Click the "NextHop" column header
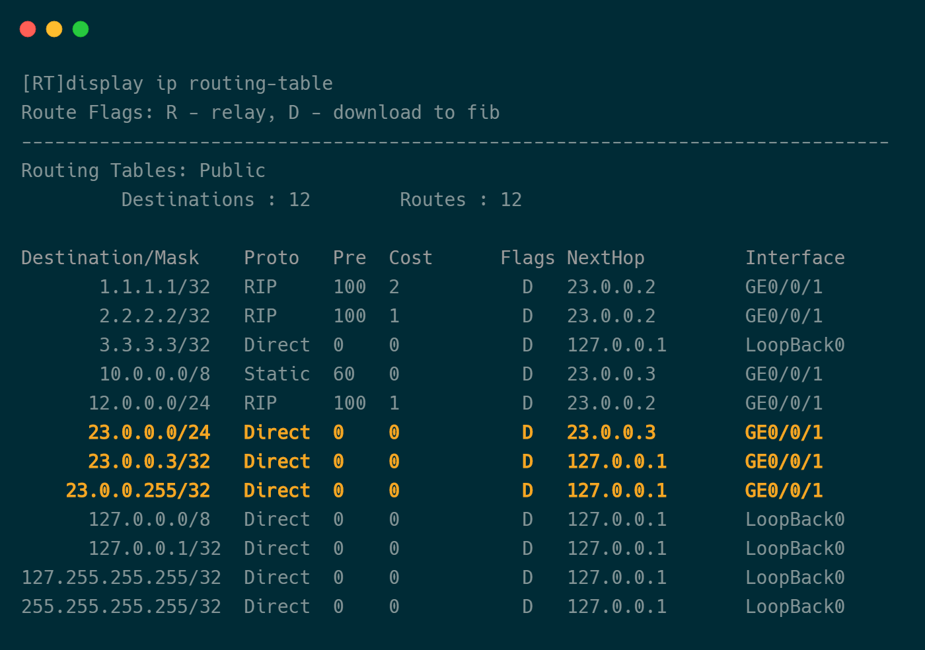The image size is (925, 650). pyautogui.click(x=605, y=258)
